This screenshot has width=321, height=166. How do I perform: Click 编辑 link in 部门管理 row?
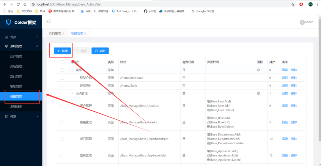284,139
